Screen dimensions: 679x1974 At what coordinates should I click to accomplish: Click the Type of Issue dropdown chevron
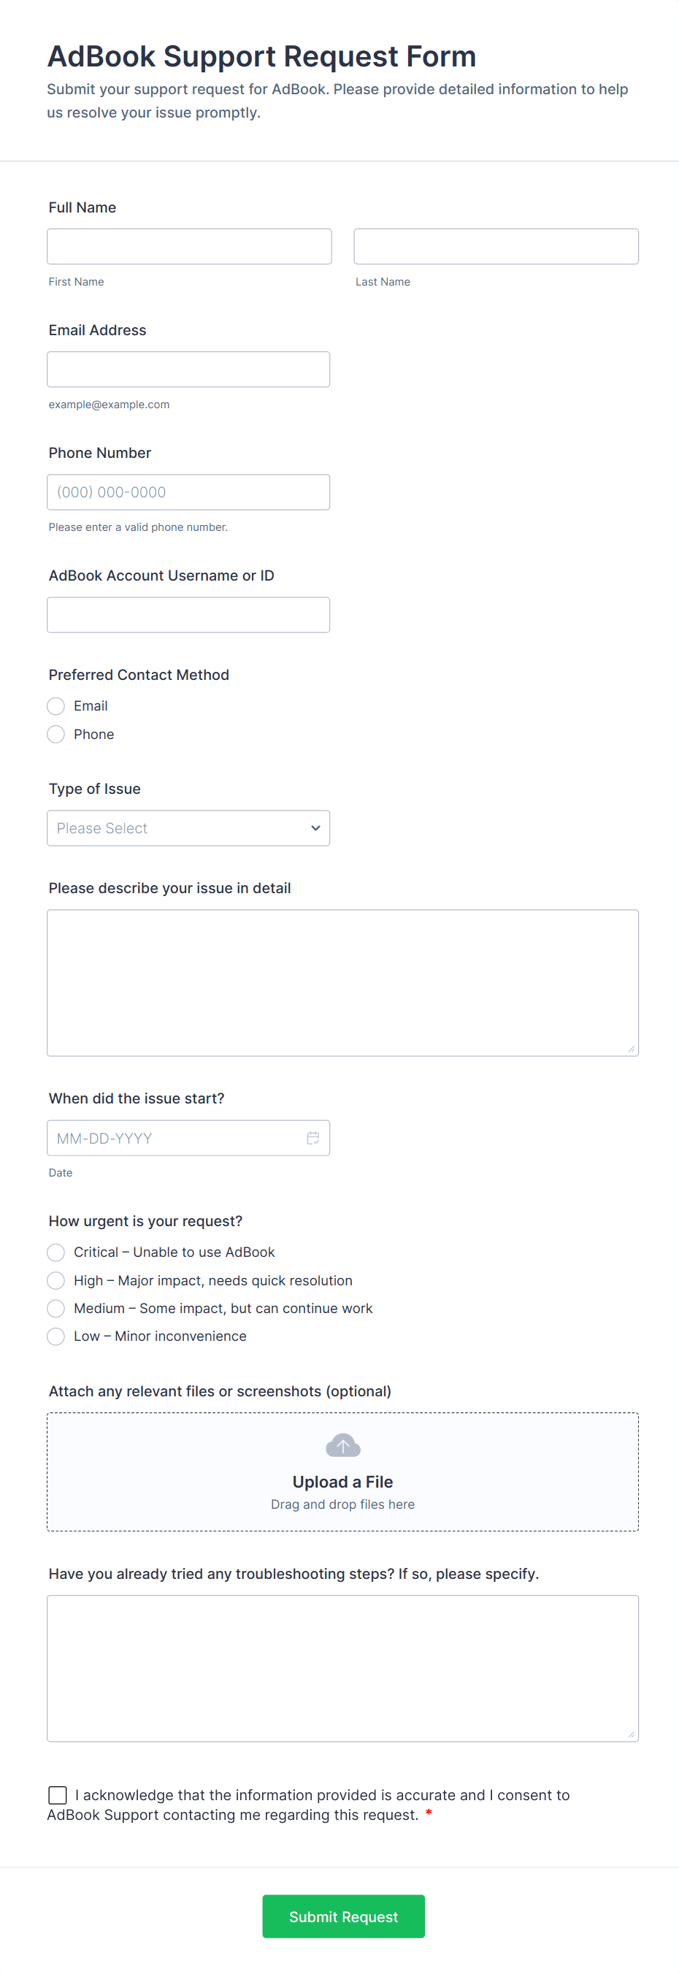(x=315, y=828)
